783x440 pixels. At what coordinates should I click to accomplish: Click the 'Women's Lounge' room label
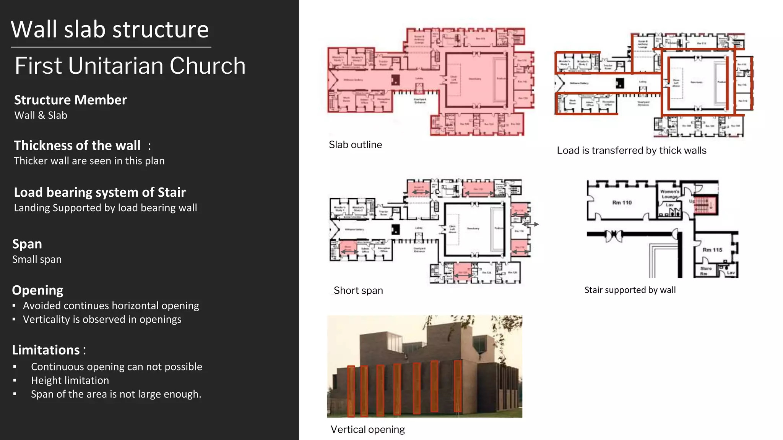(x=669, y=194)
